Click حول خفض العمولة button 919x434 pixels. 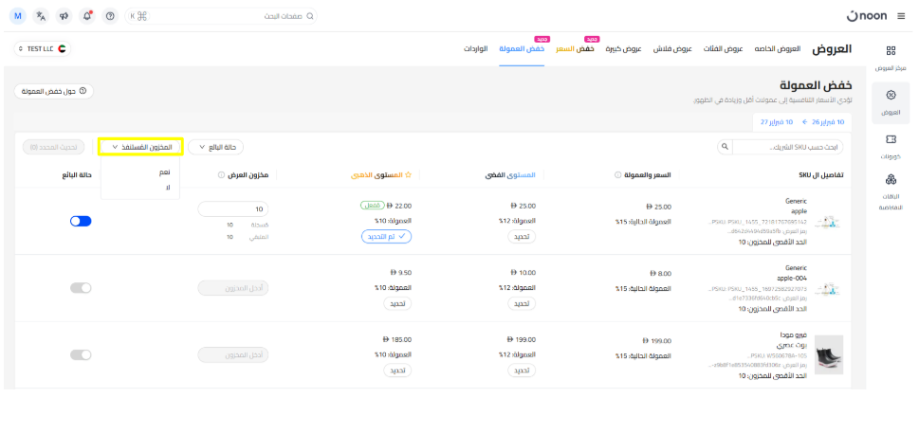(54, 91)
